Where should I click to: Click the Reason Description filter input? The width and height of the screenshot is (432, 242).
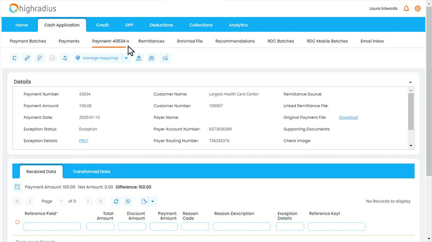pyautogui.click(x=242, y=227)
